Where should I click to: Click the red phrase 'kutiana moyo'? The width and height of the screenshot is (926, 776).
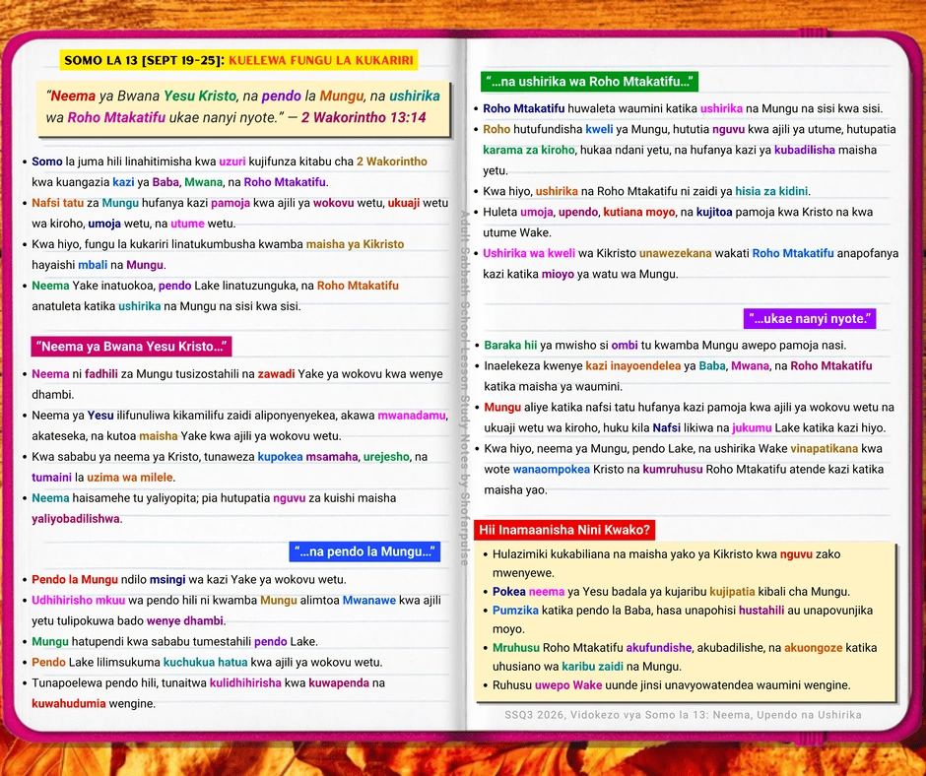tap(639, 212)
